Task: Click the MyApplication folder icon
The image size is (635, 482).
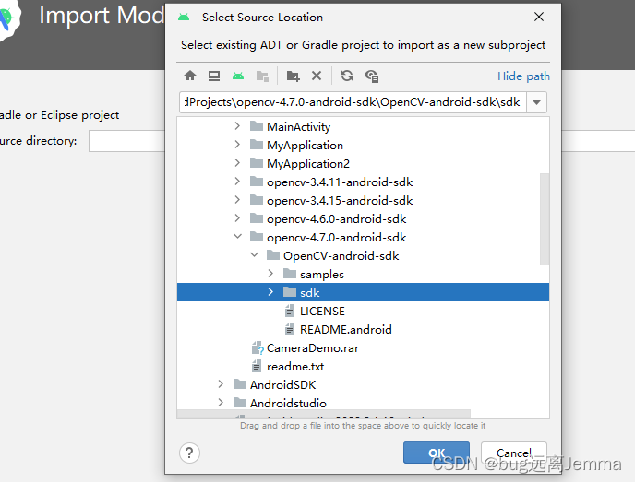Action: coord(257,145)
